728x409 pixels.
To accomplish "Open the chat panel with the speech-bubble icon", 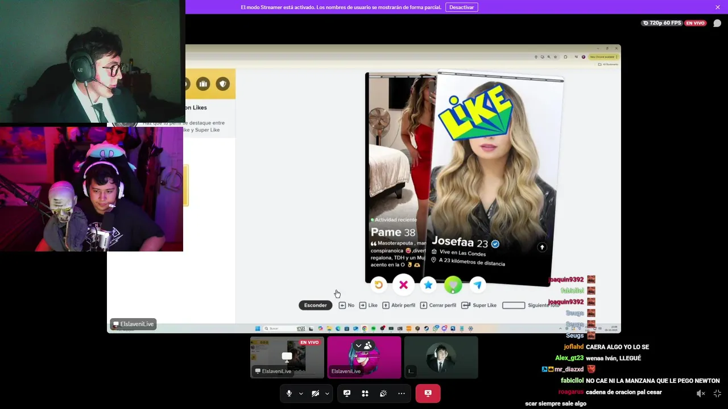I will coord(717,23).
